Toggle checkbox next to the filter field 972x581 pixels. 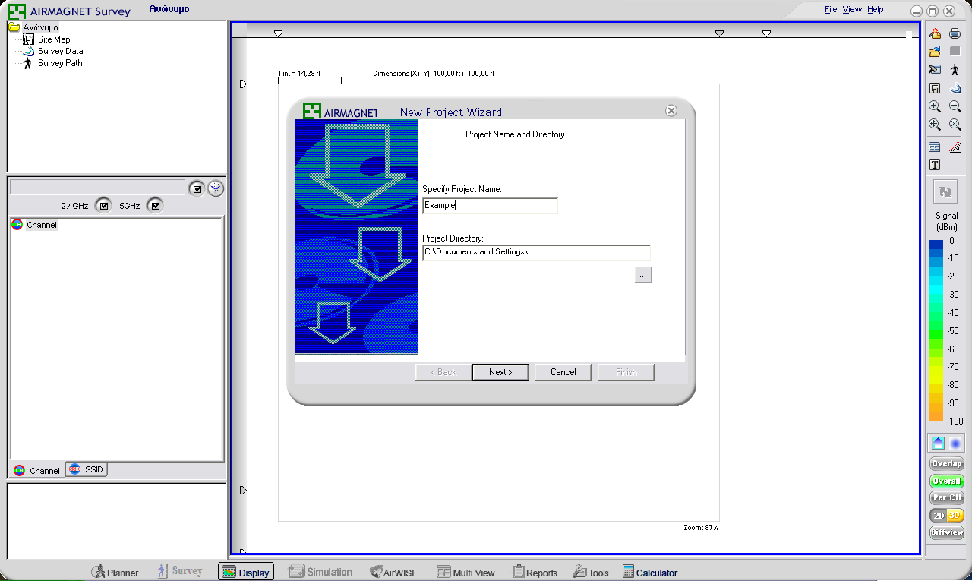pos(197,188)
